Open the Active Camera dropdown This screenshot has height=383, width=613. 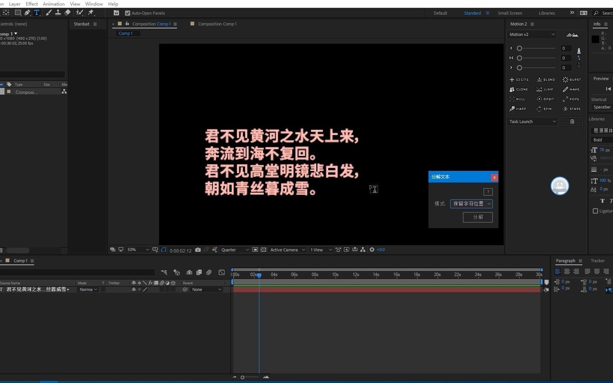pyautogui.click(x=287, y=250)
